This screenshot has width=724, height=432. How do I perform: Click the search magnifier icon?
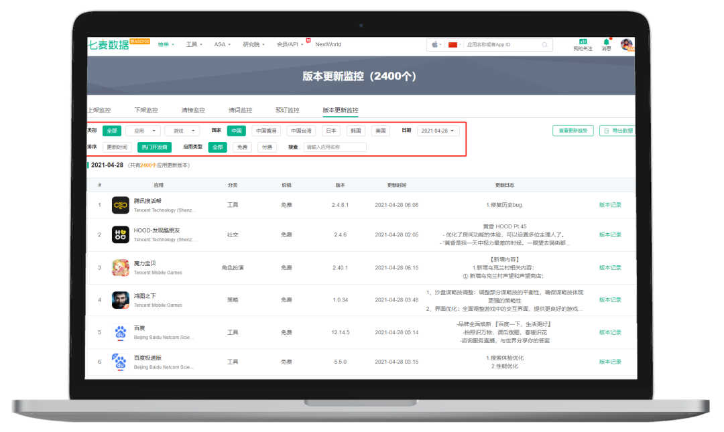point(545,45)
